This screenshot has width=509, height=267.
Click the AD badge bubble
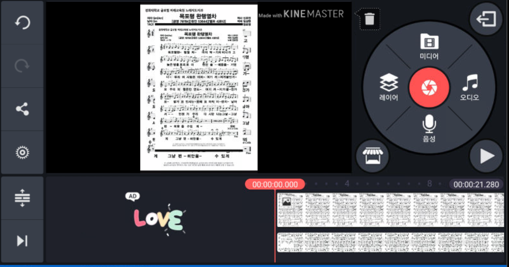click(132, 196)
